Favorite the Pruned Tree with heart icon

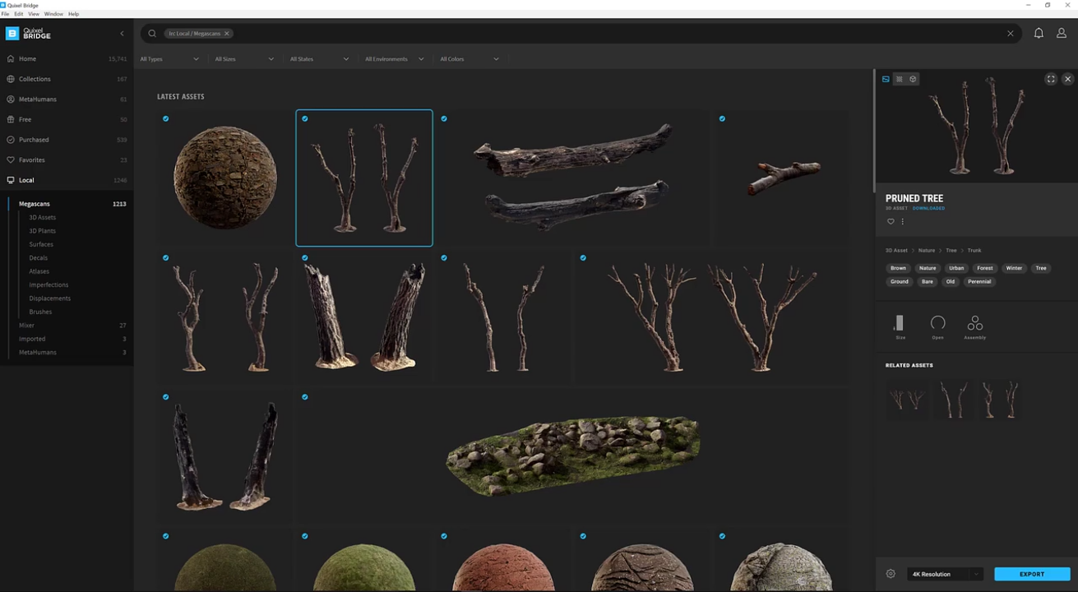pos(891,221)
